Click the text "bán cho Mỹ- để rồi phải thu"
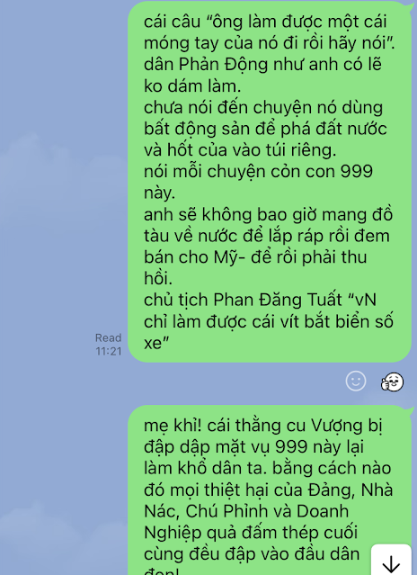This screenshot has width=417, height=575. [255, 256]
